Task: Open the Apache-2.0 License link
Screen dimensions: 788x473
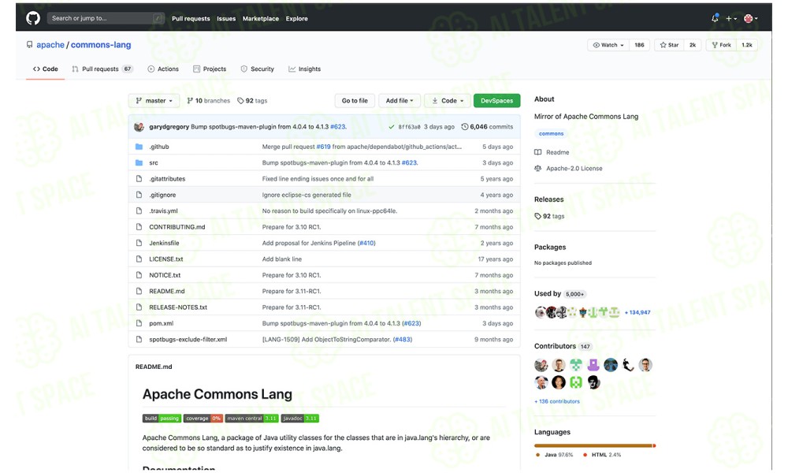Action: pos(568,169)
